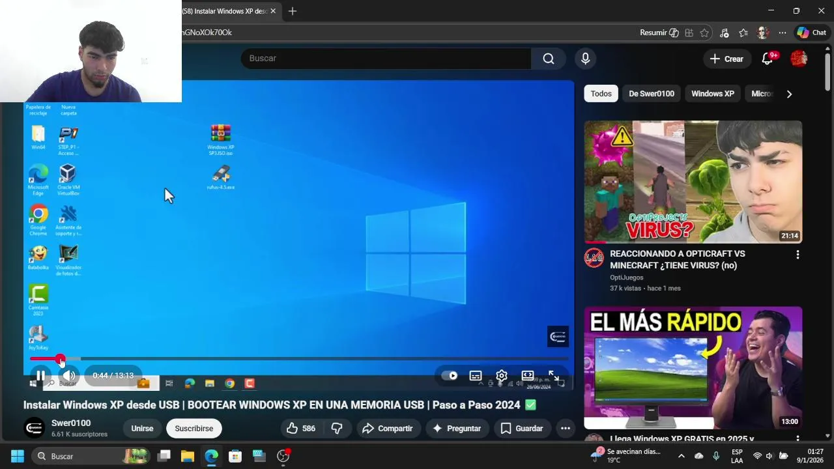Enter fullscreen mode
834x469 pixels.
pos(553,376)
